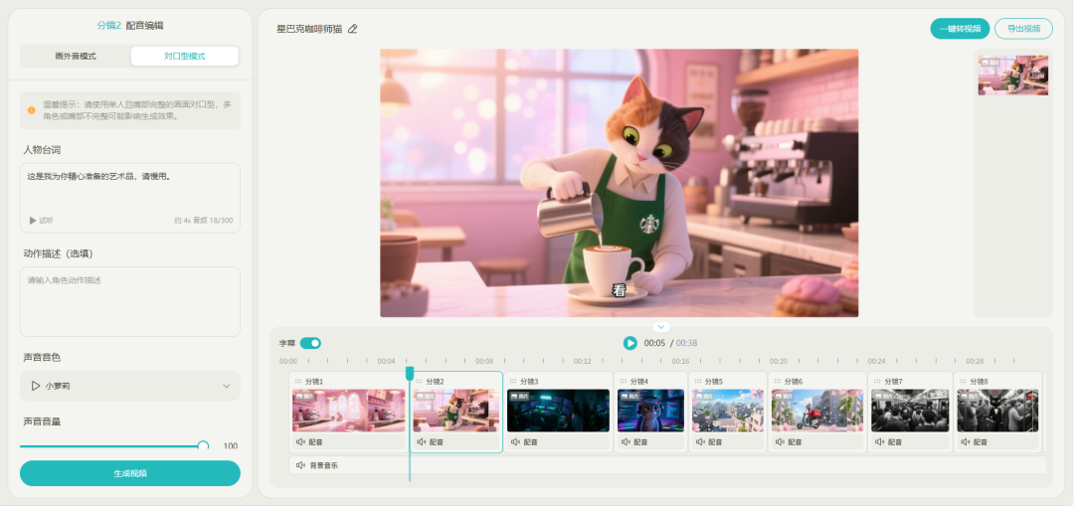Screen dimensions: 1074x506
Task: Click speaker icon under 分镜3 配音
Action: click(x=516, y=442)
